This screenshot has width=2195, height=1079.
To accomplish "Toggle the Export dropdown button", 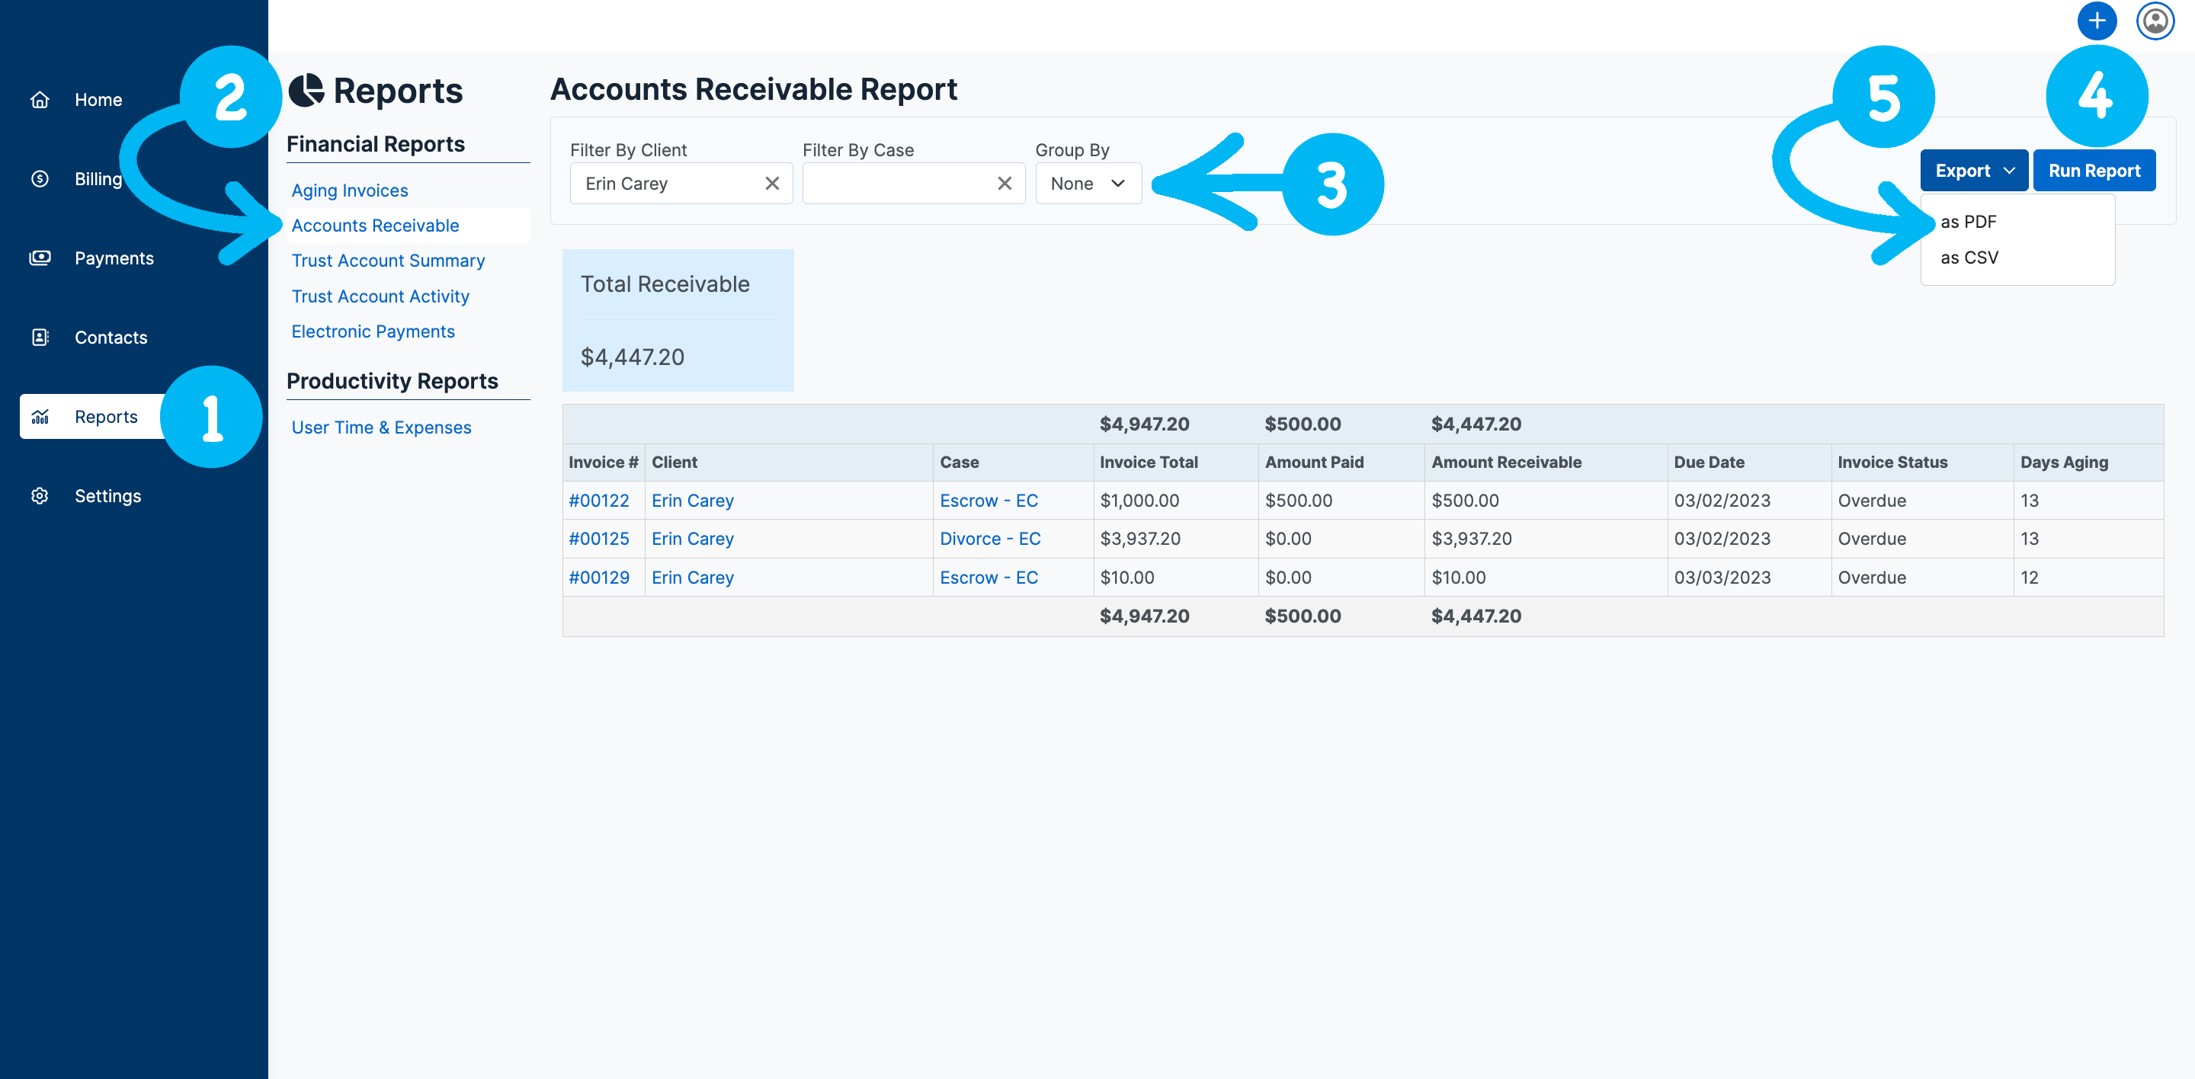I will pos(1973,171).
